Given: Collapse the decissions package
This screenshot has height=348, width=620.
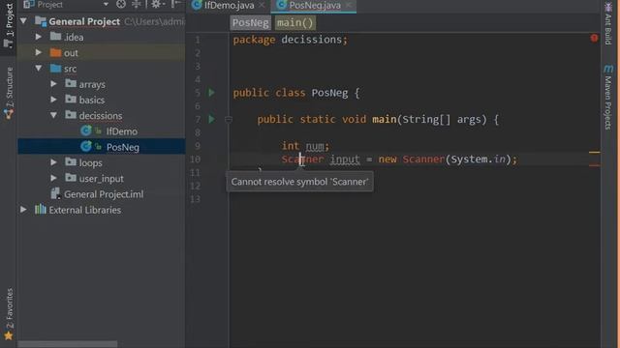Looking at the screenshot, I should tap(54, 116).
